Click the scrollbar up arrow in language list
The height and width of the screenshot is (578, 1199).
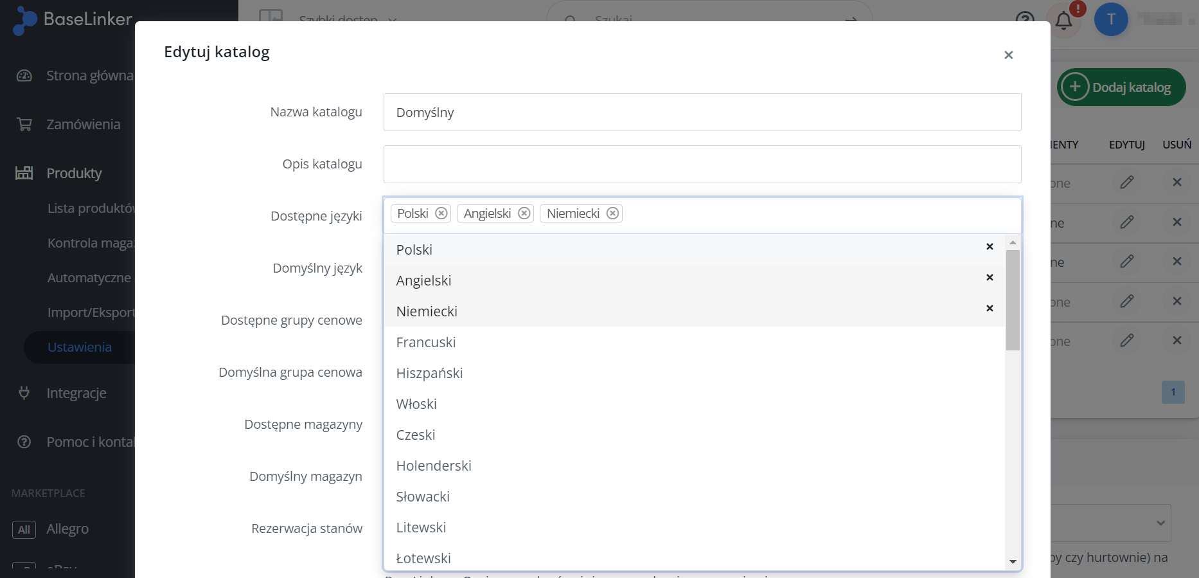pos(1013,242)
